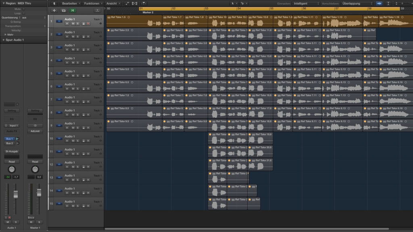This screenshot has width=413, height=232.
Task: Click loop circle on gg Ref Take 1.5
Action: click(129, 17)
